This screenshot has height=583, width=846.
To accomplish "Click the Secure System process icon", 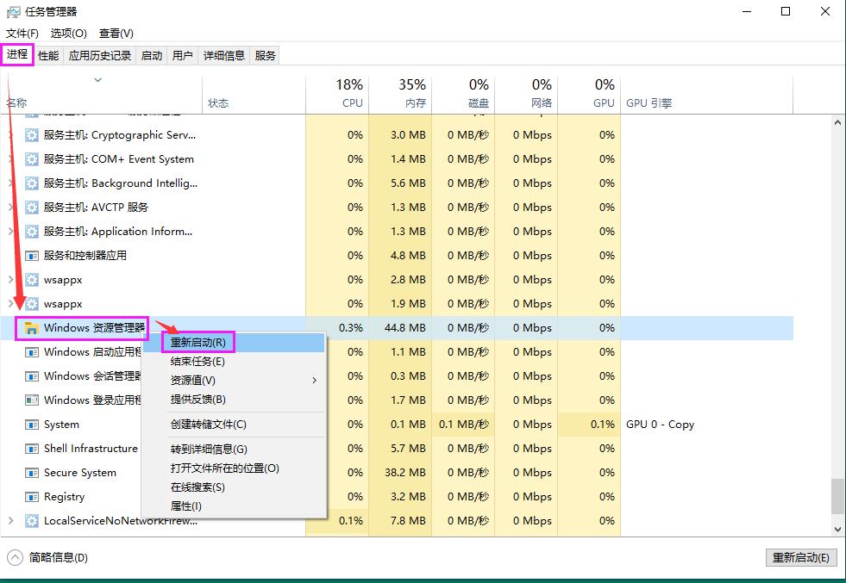I will (x=30, y=473).
